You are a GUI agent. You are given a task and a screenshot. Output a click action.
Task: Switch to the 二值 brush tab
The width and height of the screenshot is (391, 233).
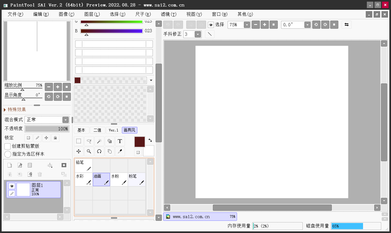pyautogui.click(x=97, y=130)
